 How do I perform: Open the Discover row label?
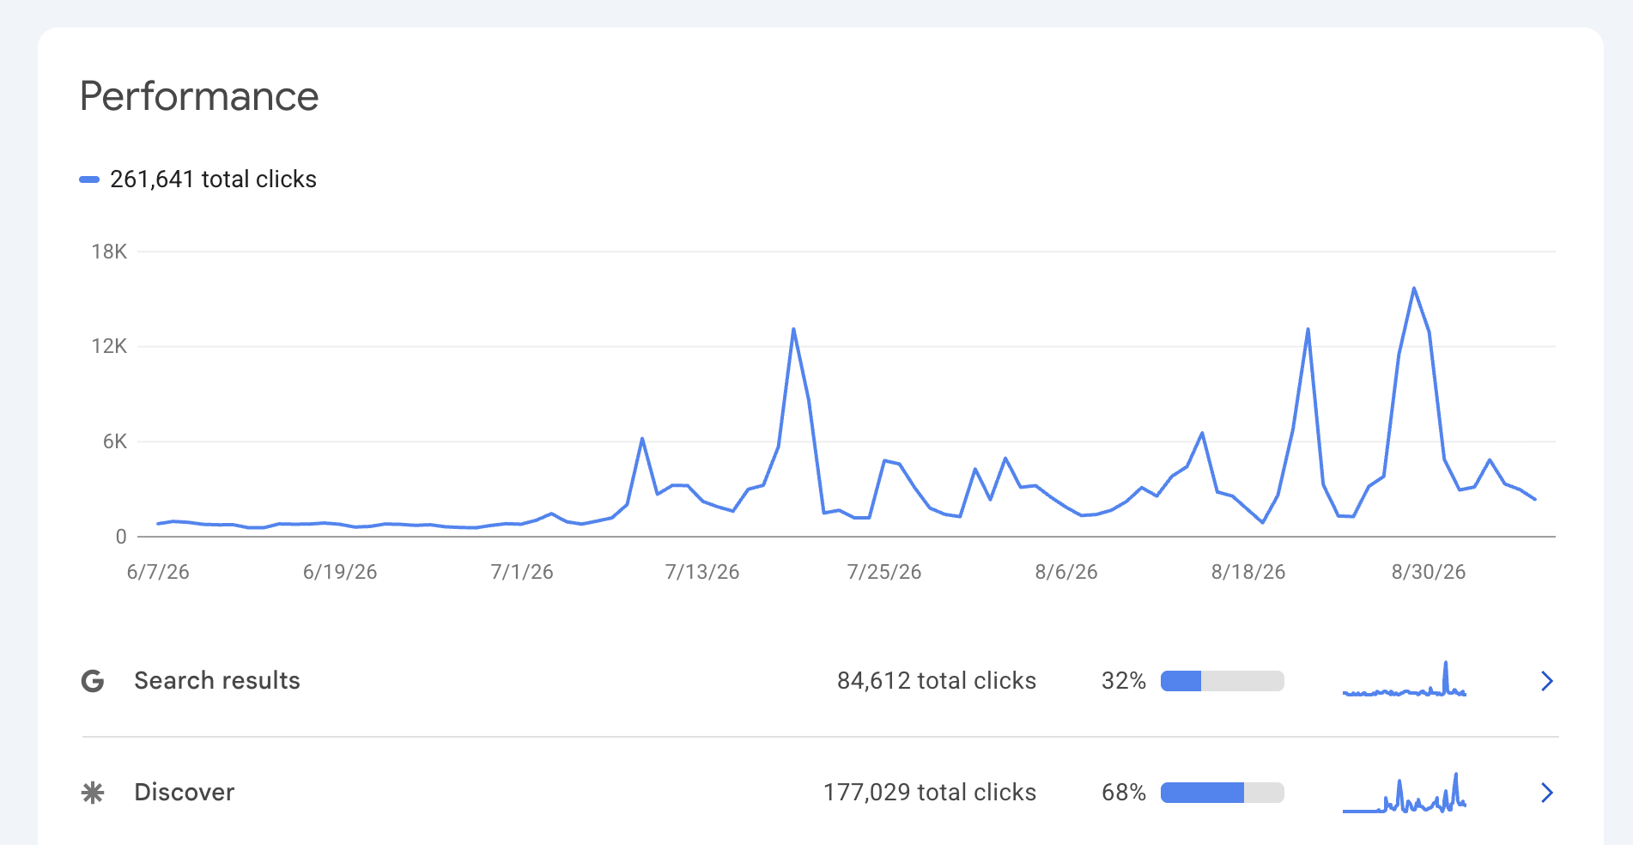[x=185, y=793]
